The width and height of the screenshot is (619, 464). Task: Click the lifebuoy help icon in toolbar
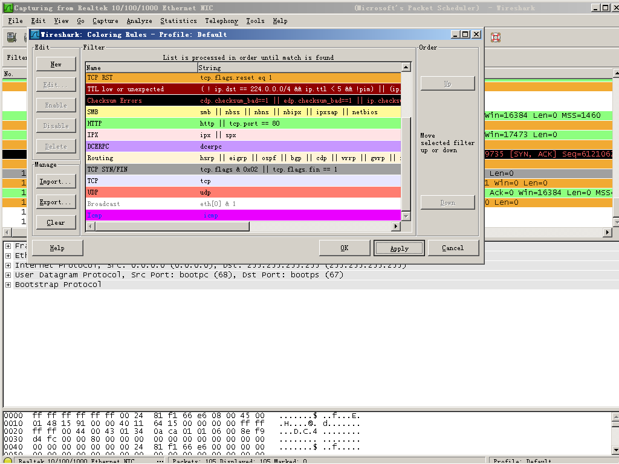(x=496, y=37)
